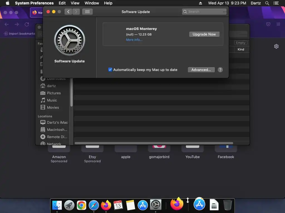Open System Preferences from the Dock
This screenshot has width=285, height=213.
pyautogui.click(x=155, y=205)
